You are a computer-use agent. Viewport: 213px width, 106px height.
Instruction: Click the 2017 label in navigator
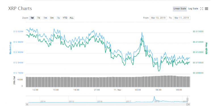128,101
